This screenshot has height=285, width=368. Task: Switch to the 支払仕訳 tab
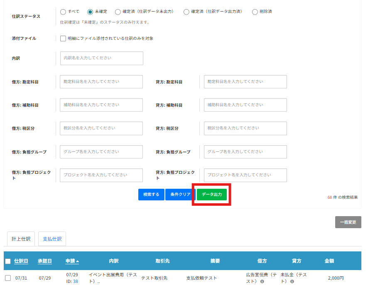52,239
